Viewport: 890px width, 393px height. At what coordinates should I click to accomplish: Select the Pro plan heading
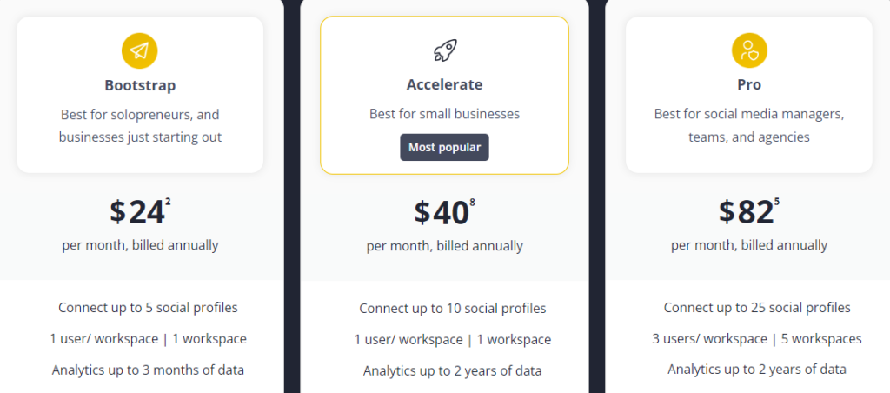pyautogui.click(x=749, y=84)
